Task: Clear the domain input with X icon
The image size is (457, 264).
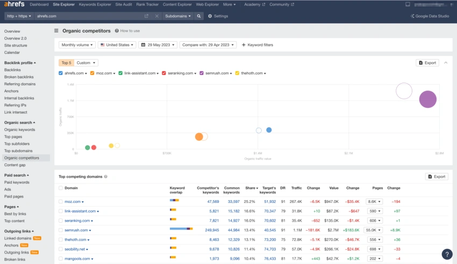Action: [x=156, y=16]
